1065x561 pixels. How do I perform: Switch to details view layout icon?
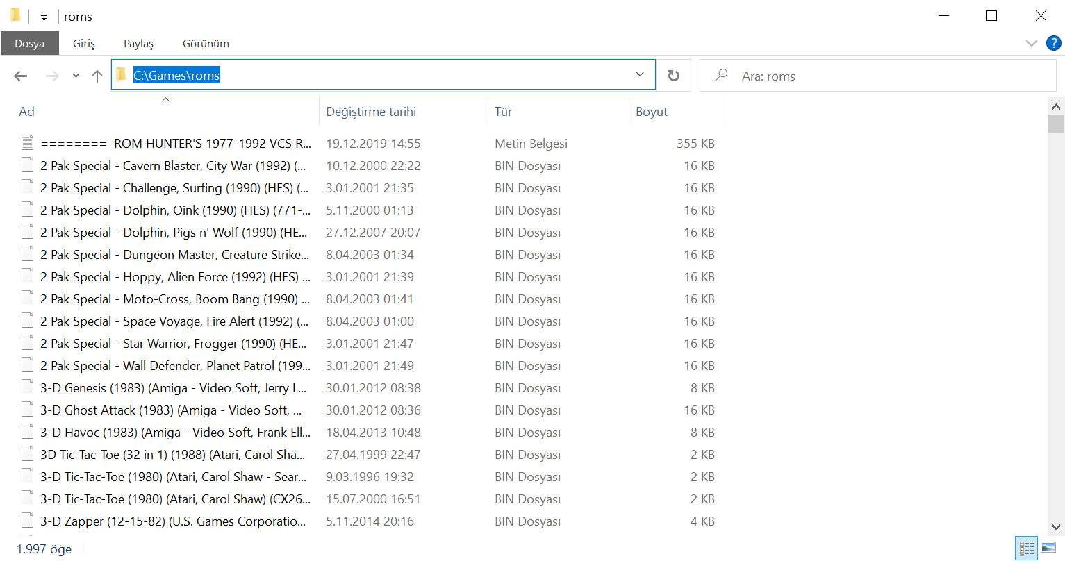(1026, 548)
